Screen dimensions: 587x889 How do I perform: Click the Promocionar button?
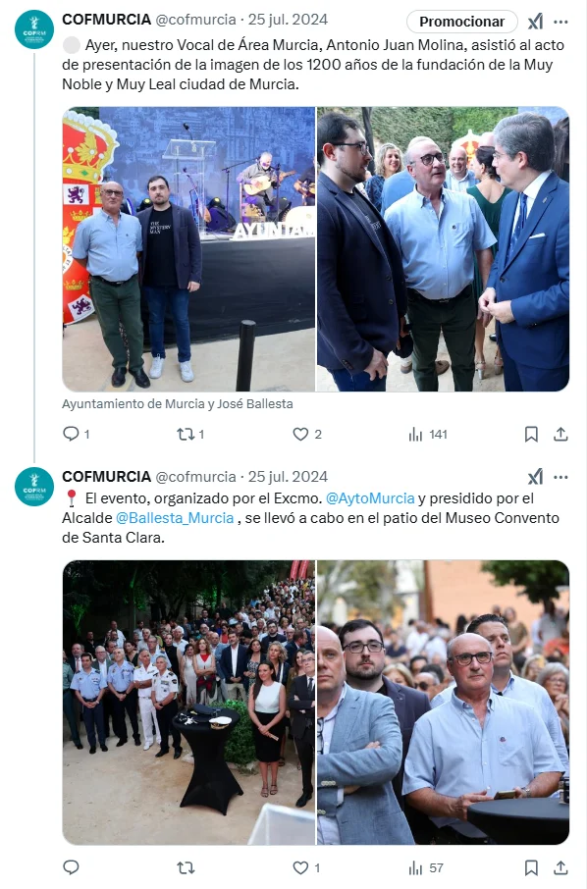pos(461,22)
